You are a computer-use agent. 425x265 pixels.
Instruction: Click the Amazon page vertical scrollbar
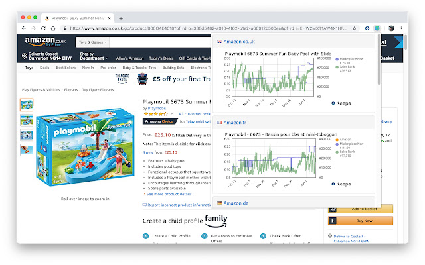(x=406, y=42)
